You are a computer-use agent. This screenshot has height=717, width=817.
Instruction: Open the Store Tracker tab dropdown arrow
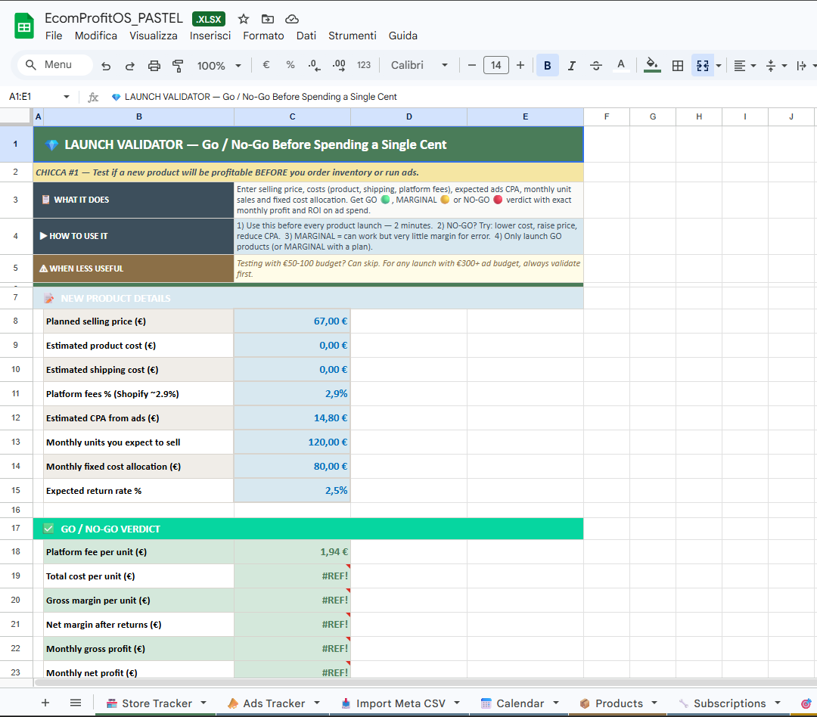coord(203,703)
